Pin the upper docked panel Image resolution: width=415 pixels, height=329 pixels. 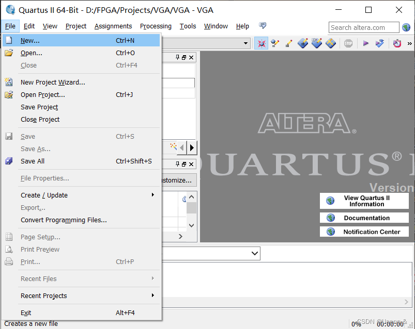pyautogui.click(x=177, y=57)
